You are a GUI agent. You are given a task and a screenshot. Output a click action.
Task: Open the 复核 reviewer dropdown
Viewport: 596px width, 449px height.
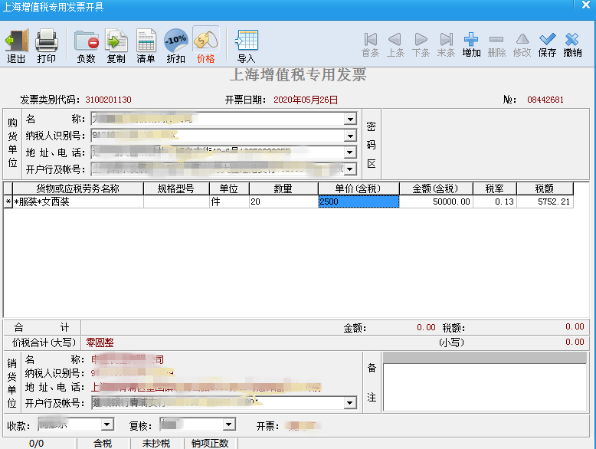pos(229,424)
